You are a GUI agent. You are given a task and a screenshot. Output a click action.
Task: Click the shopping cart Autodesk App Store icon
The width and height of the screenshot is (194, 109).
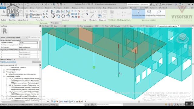(x=176, y=5)
